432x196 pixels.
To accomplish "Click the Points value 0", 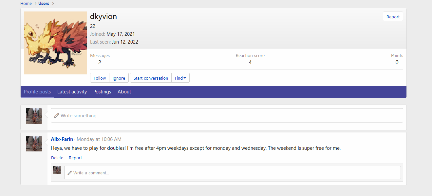I will point(397,62).
